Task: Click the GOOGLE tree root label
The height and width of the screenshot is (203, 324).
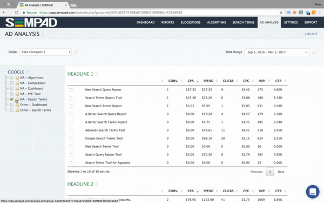Action: pos(16,72)
